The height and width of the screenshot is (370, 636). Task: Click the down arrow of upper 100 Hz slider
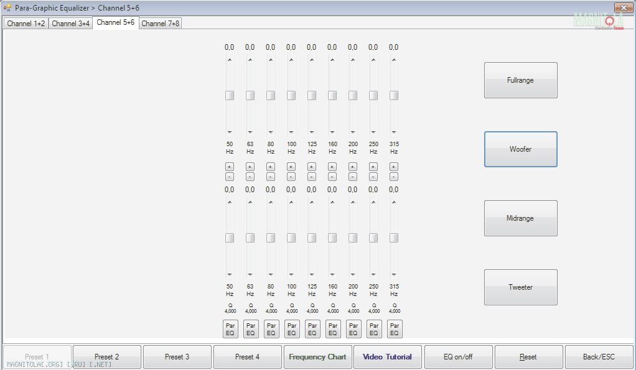click(291, 132)
